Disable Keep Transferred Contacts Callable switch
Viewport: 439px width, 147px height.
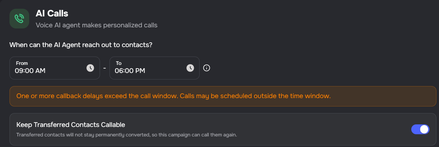coord(420,129)
